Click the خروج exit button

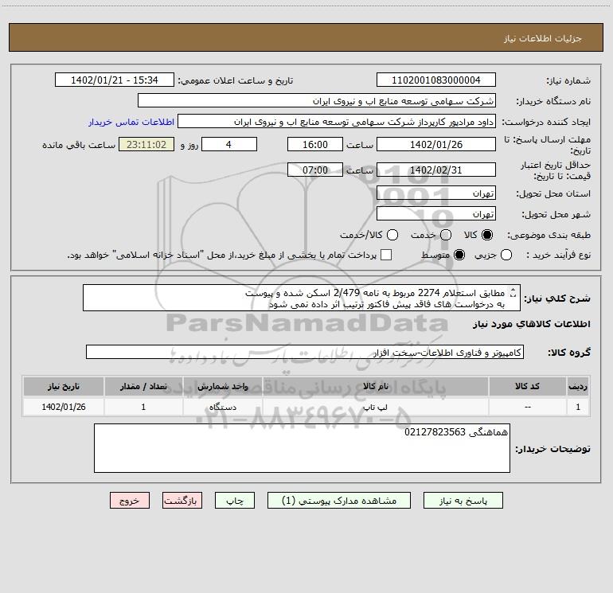[130, 501]
